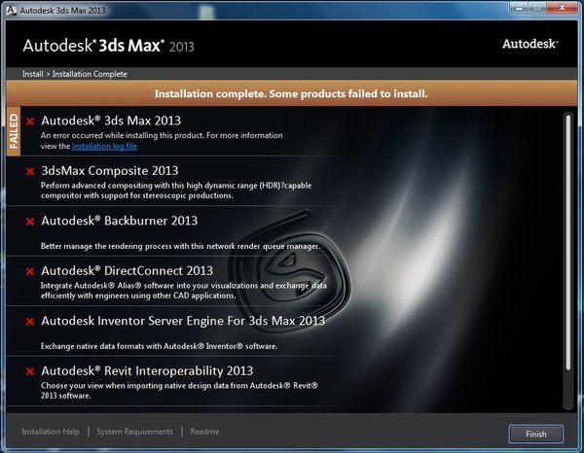Close the installer window

click(x=563, y=8)
